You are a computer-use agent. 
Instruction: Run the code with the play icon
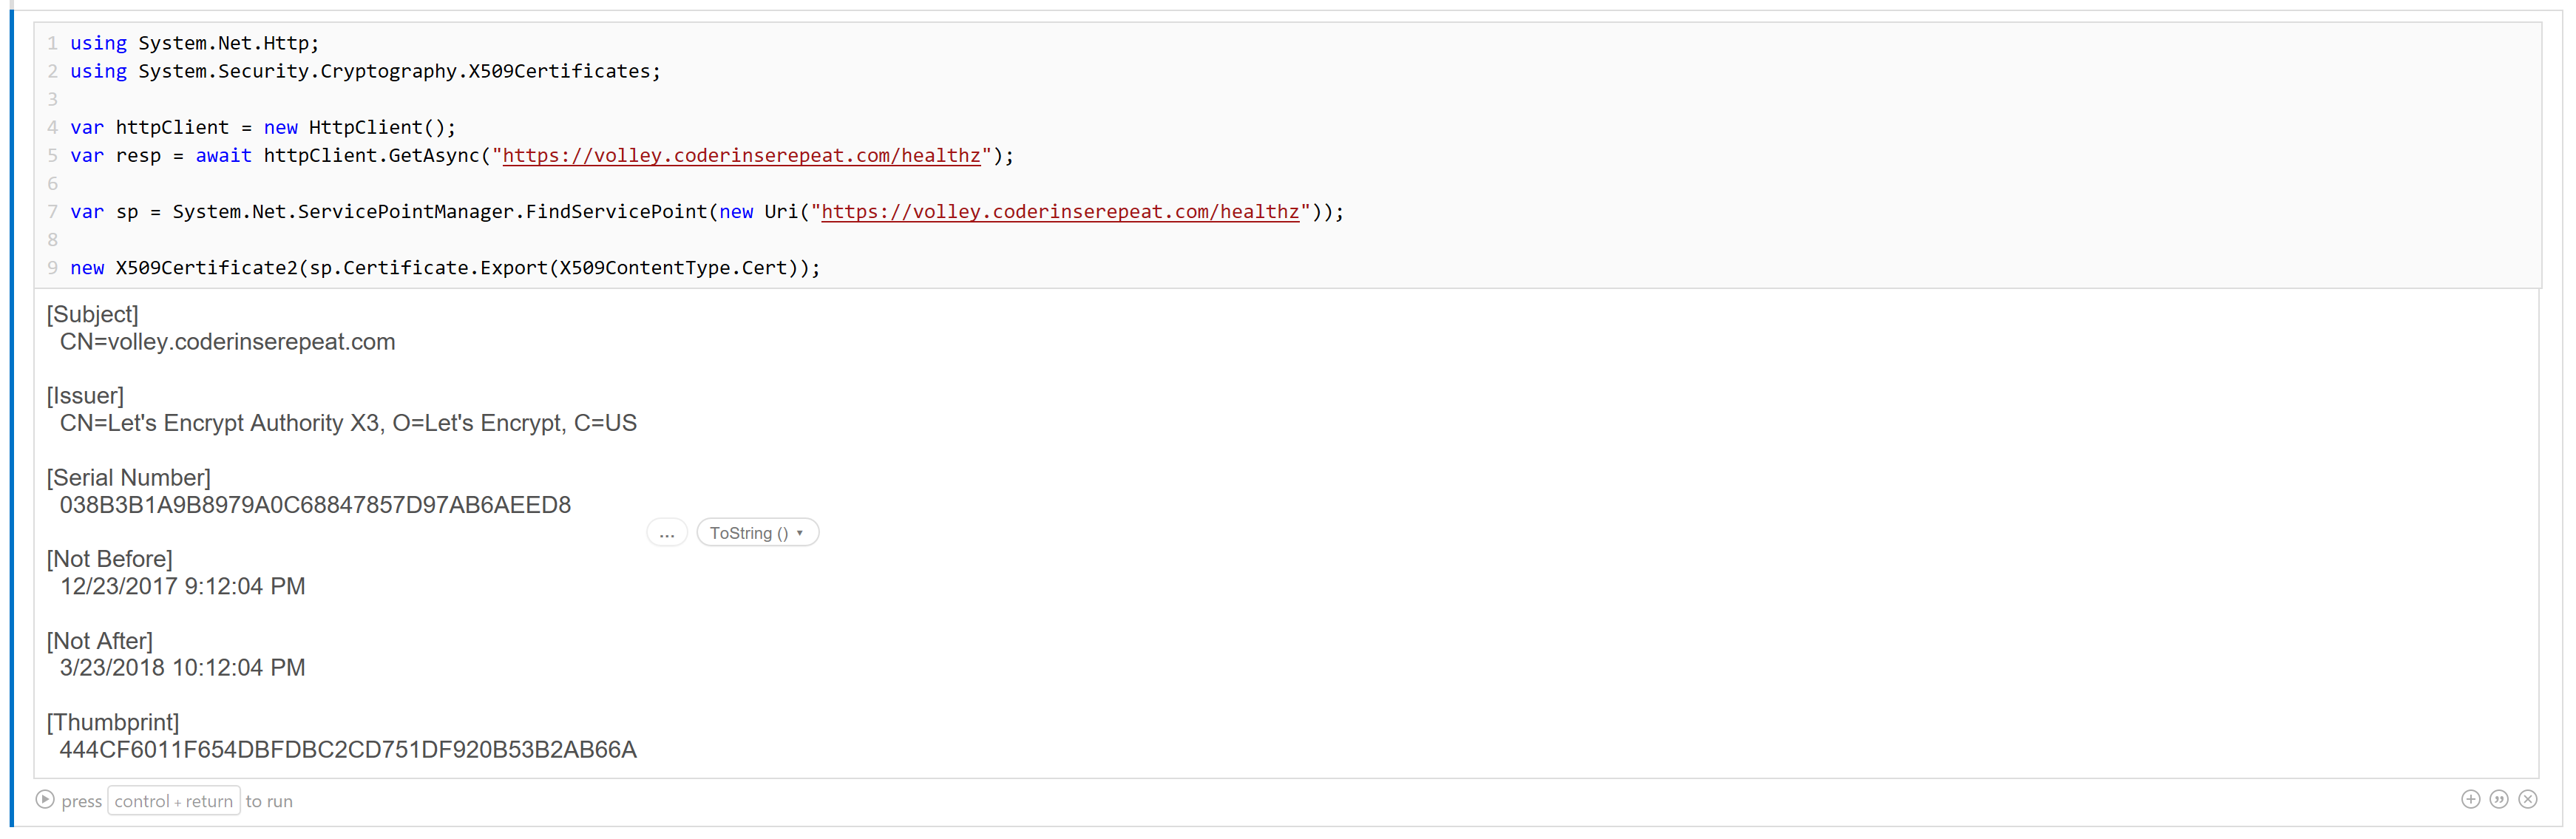[44, 800]
